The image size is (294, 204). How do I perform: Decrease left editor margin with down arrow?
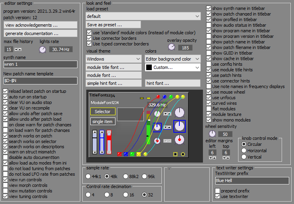click(211, 158)
